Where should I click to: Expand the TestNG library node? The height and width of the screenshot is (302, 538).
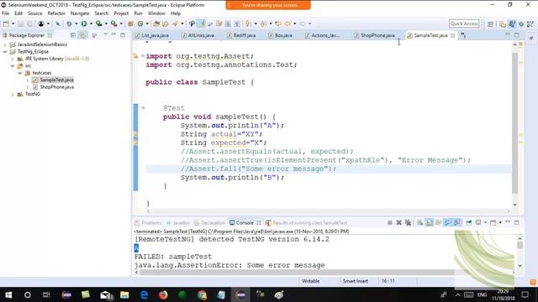coord(13,94)
